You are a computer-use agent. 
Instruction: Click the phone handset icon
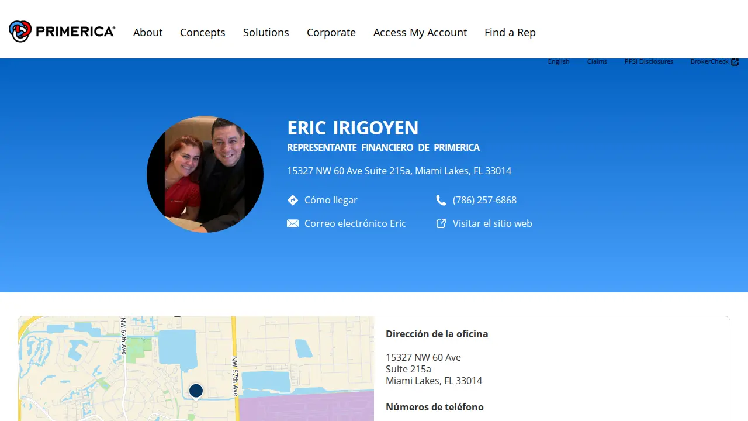click(441, 200)
